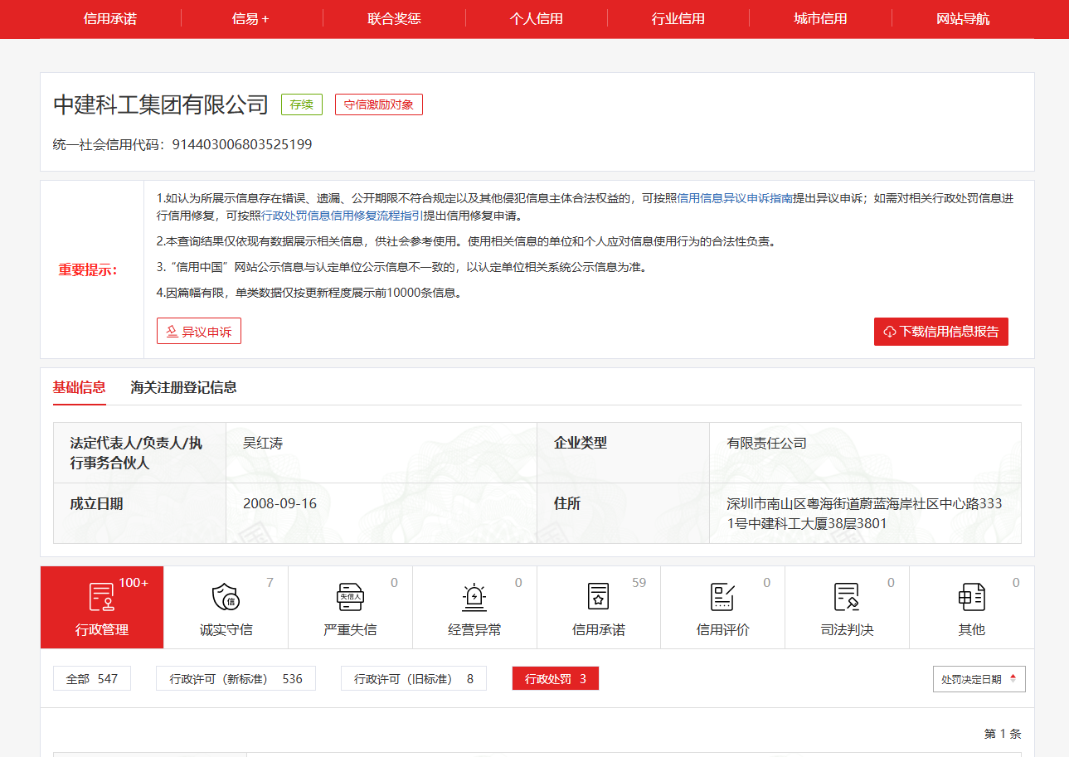Viewport: 1069px width, 757px height.
Task: Click the legal representative name 吴红涛
Action: [263, 444]
